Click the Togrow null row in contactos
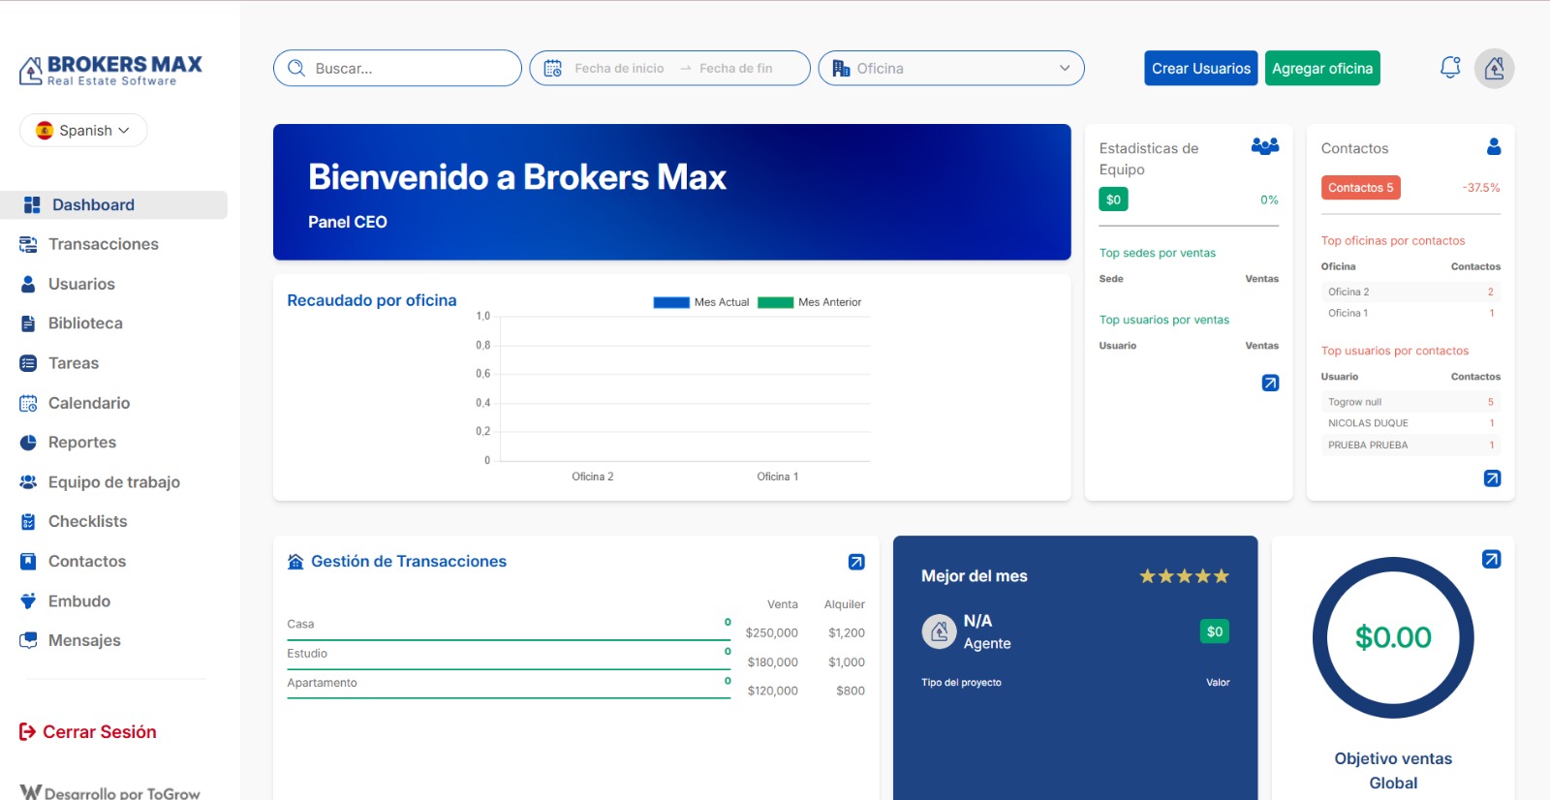Image resolution: width=1550 pixels, height=800 pixels. point(1410,402)
